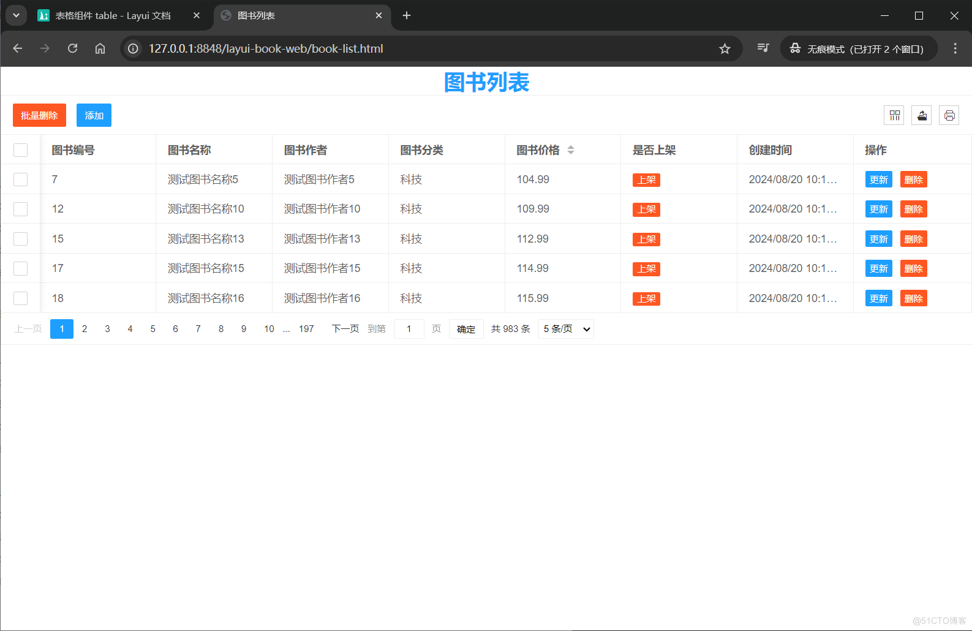Bookmark this page with the star icon
The image size is (972, 631).
tap(725, 48)
